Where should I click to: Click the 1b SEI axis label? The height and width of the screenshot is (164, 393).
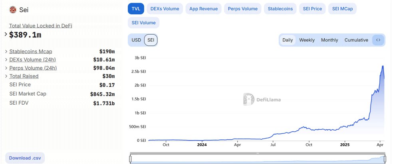pos(140,113)
